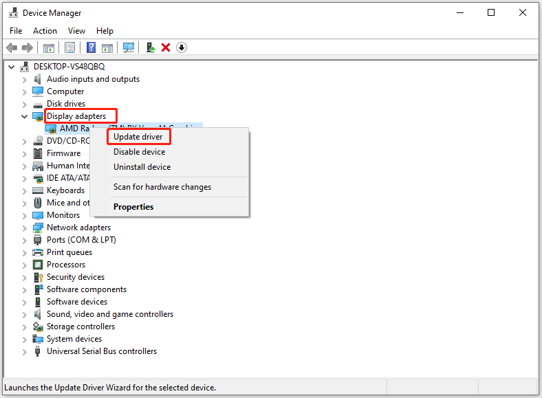Select the Software devices tree item
542x398 pixels.
tap(77, 302)
